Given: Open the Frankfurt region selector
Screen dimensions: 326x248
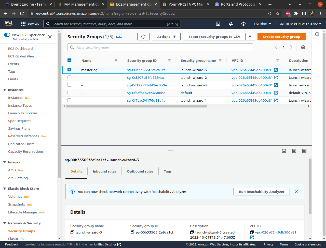Looking at the screenshot, I should 263,24.
